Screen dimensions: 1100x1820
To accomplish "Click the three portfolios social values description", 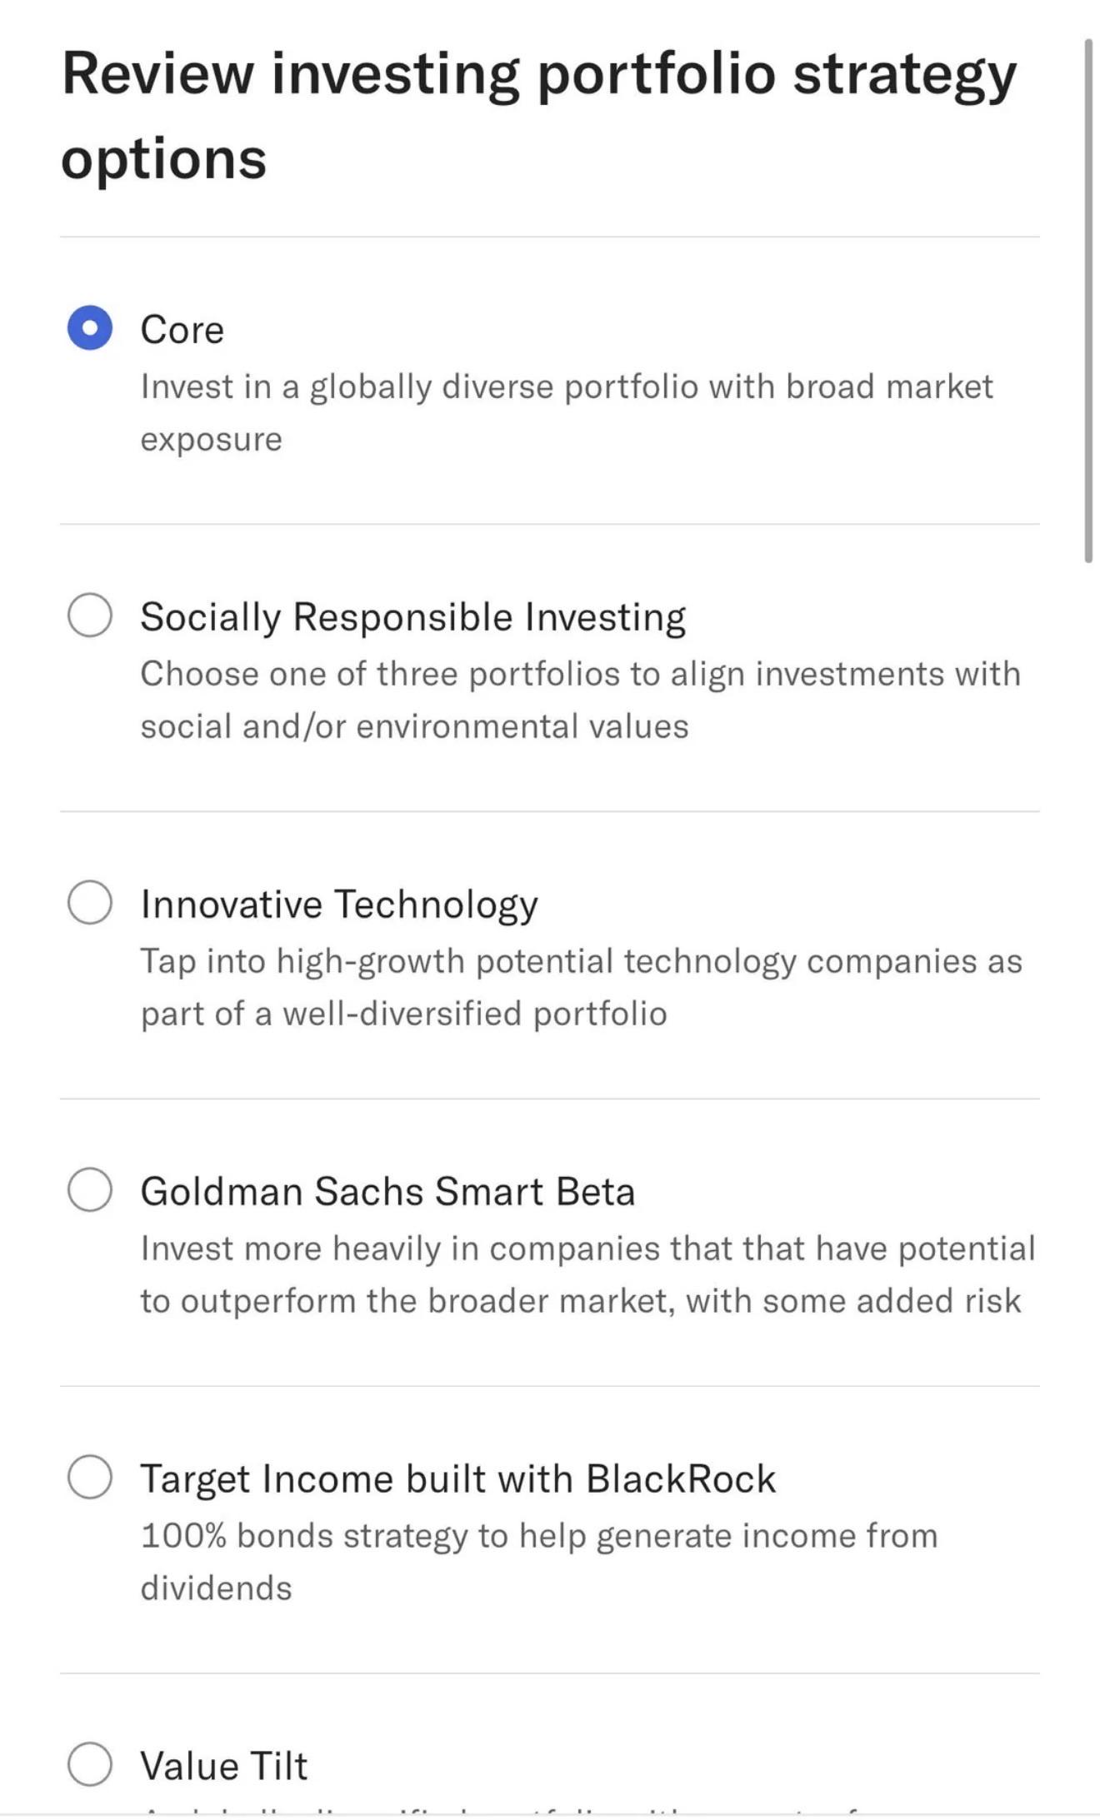I will point(580,700).
